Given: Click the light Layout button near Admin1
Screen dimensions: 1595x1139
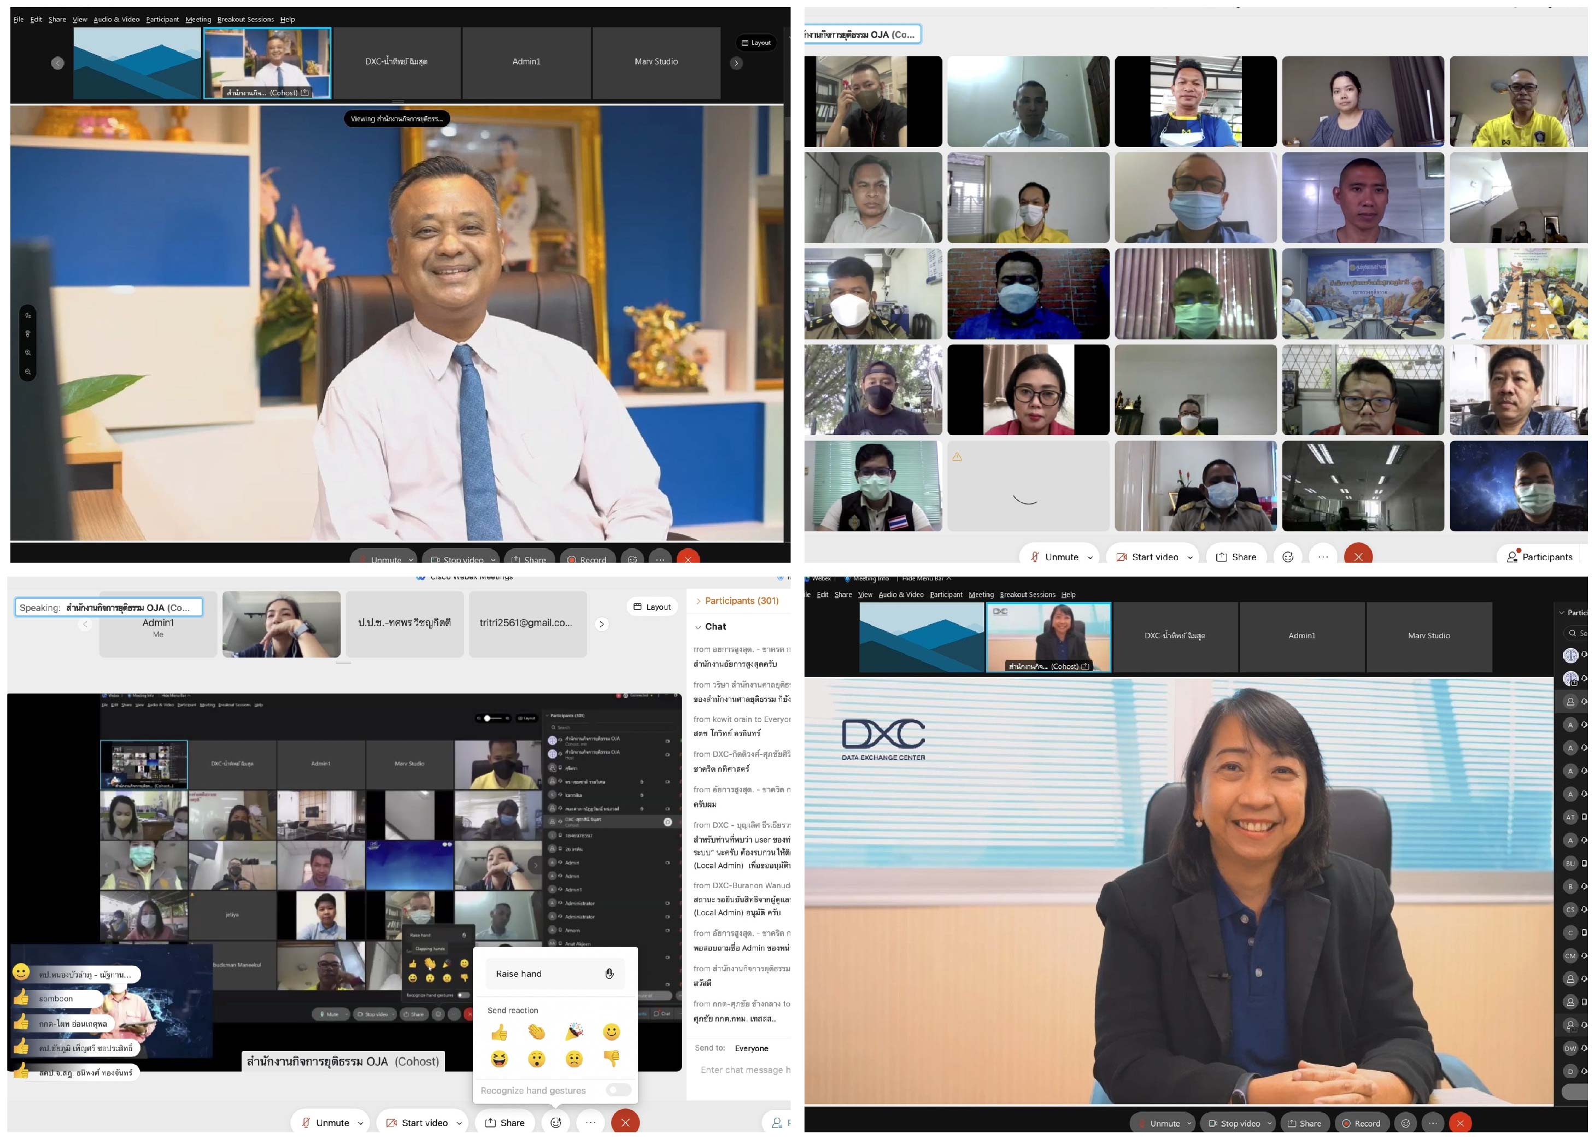Looking at the screenshot, I should [x=652, y=607].
